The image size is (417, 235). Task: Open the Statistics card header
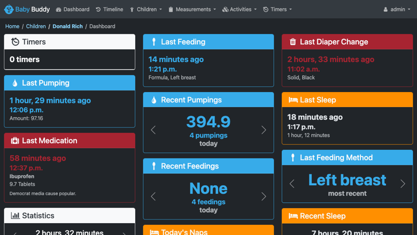point(69,216)
